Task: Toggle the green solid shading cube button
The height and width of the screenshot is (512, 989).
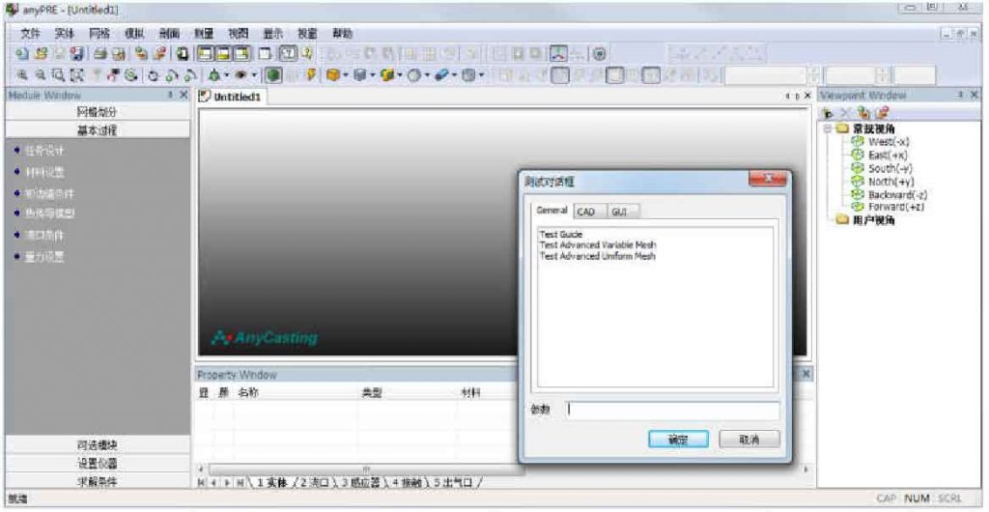Action: [x=271, y=74]
